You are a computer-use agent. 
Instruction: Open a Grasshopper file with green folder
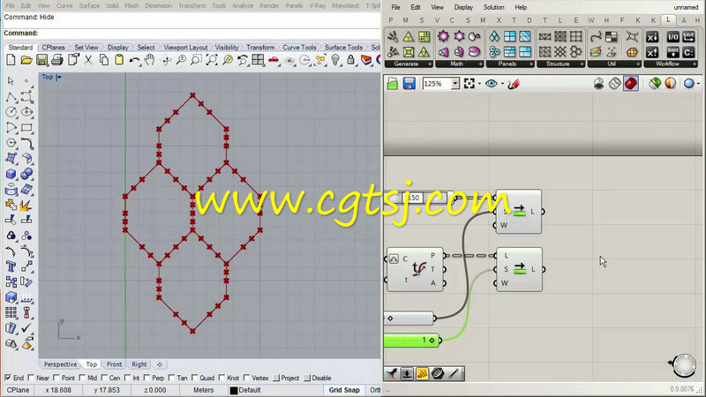[x=392, y=84]
